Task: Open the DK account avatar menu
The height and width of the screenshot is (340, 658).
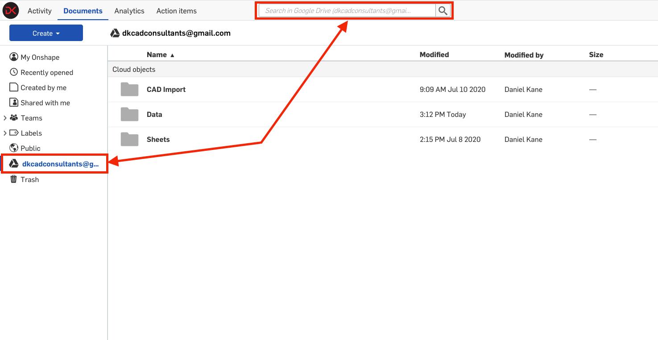Action: (11, 10)
